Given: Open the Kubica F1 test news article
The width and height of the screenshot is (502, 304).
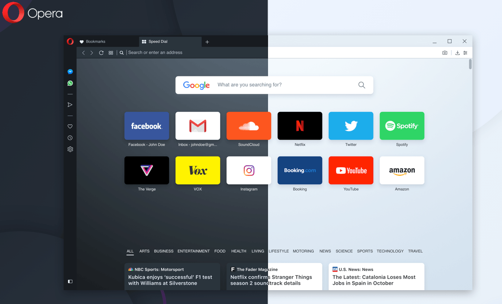Looking at the screenshot, I should (172, 277).
